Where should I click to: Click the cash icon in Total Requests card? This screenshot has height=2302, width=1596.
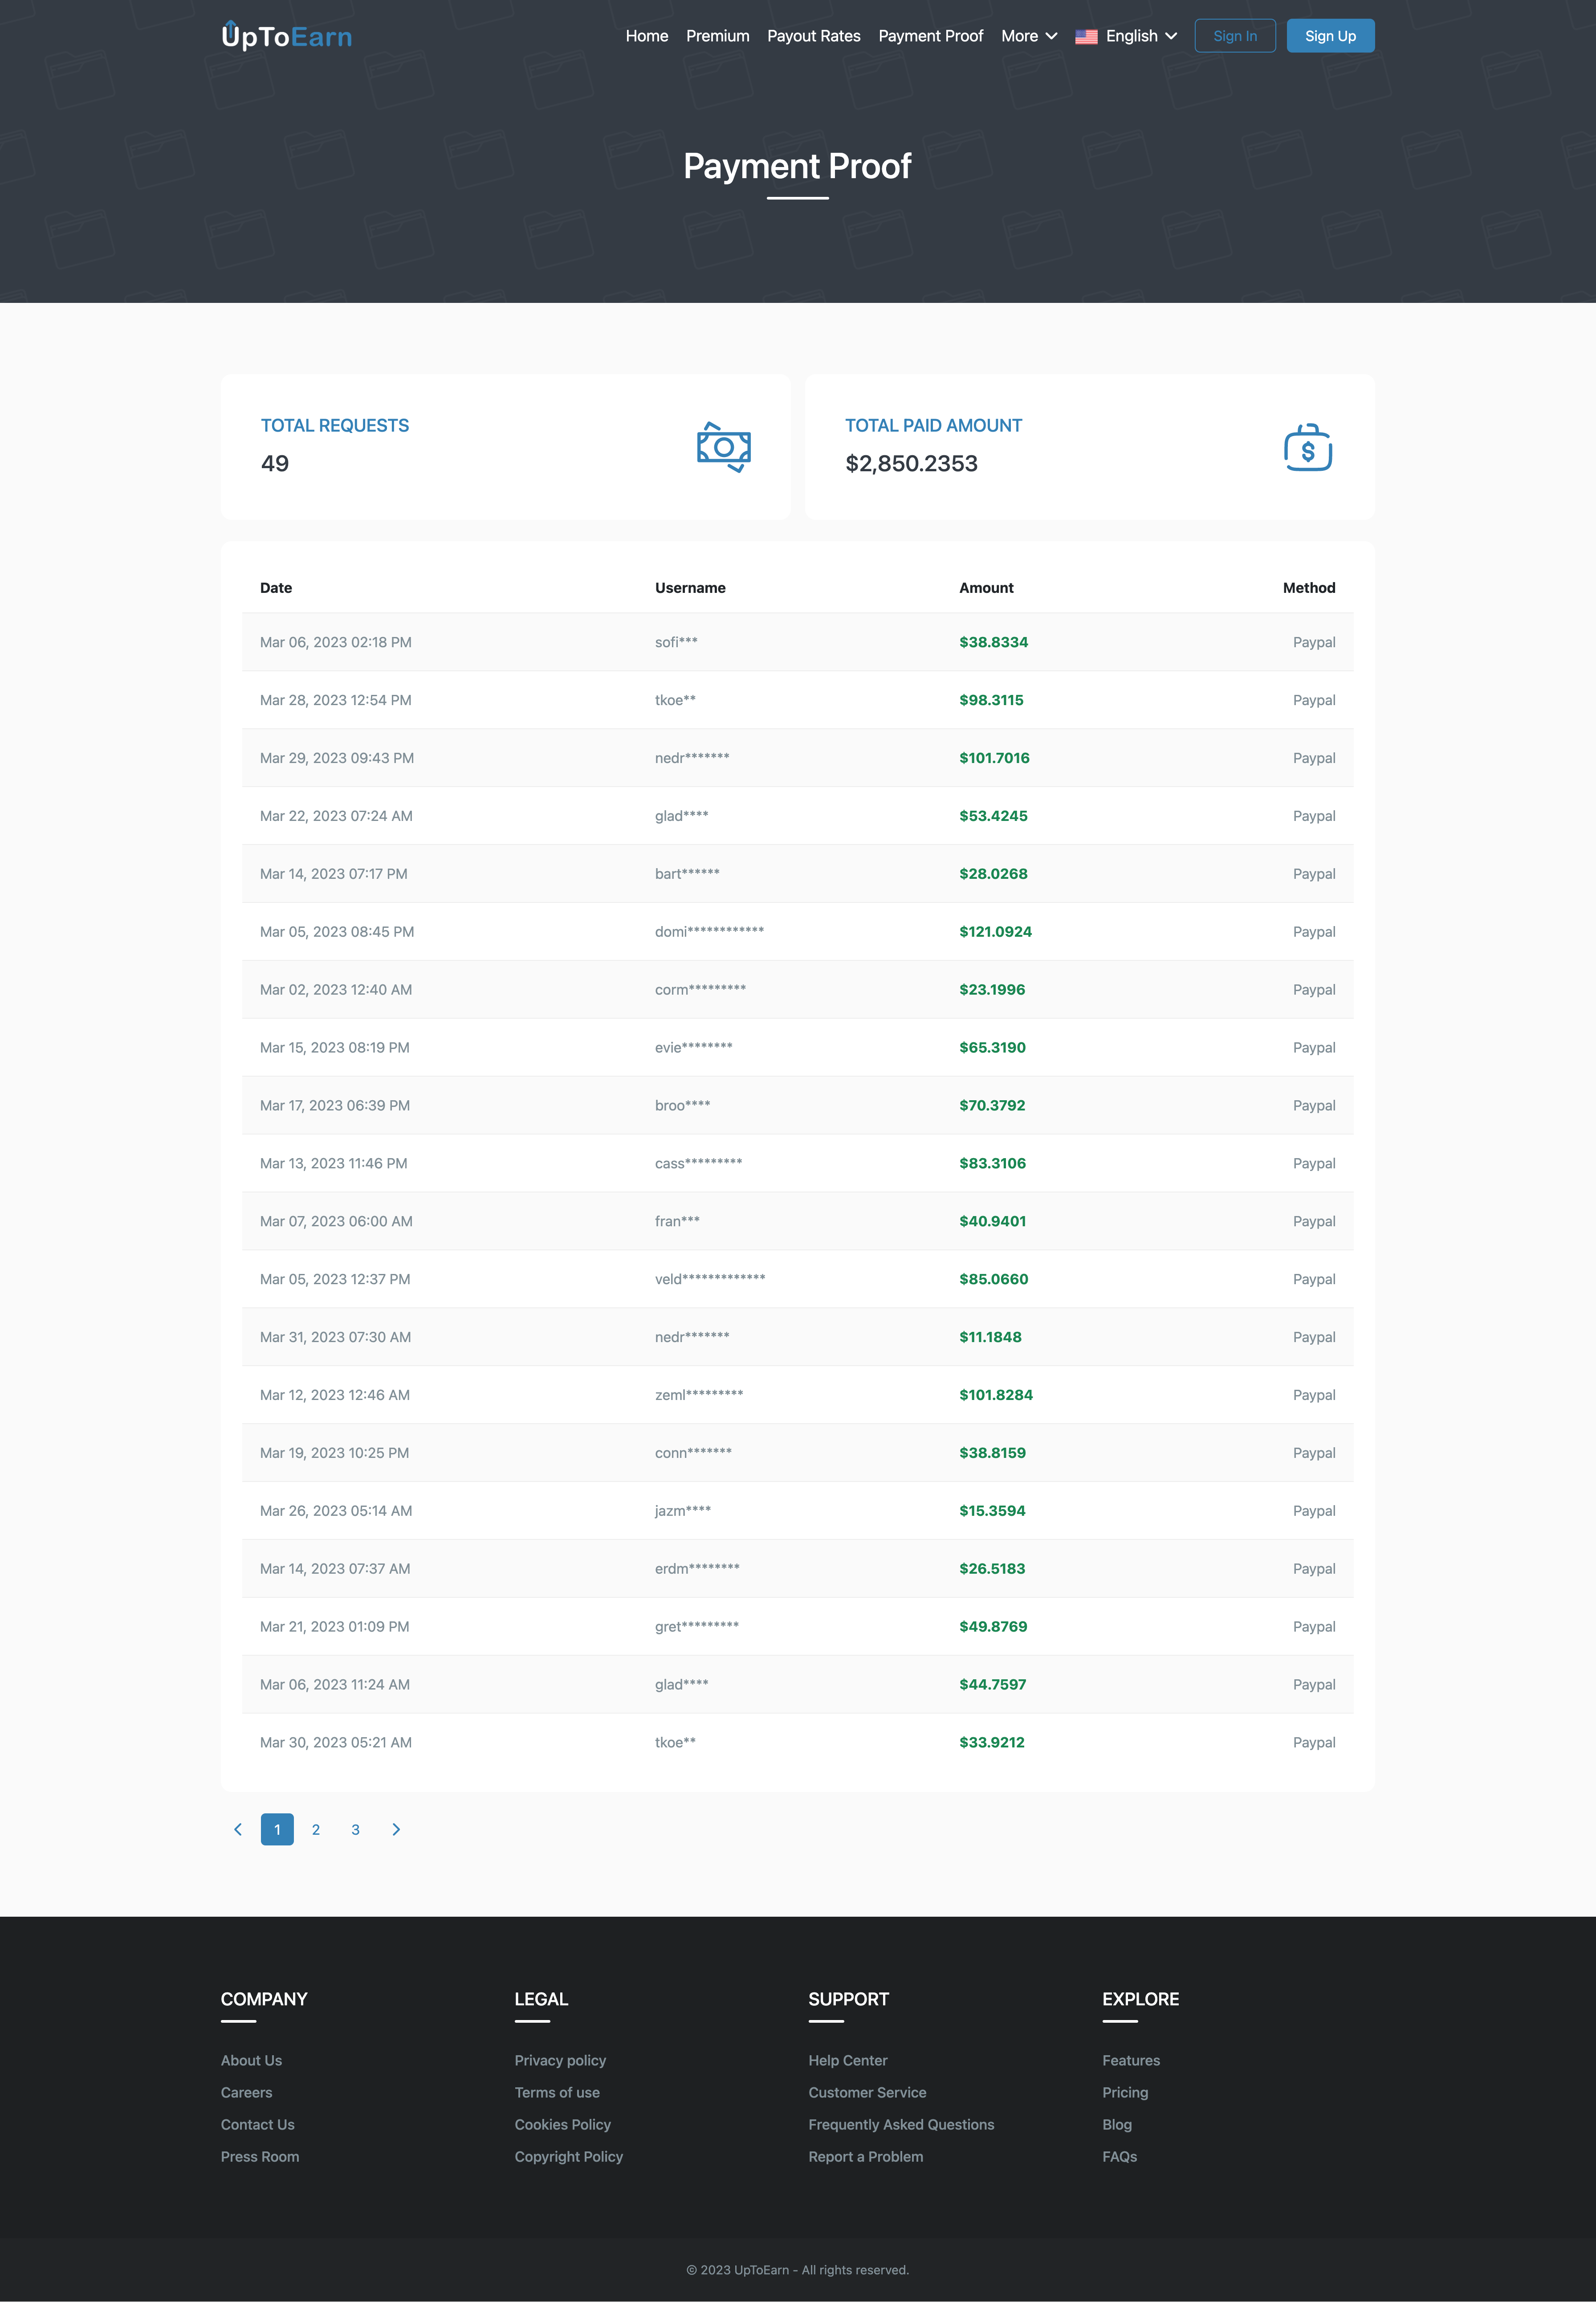tap(723, 447)
